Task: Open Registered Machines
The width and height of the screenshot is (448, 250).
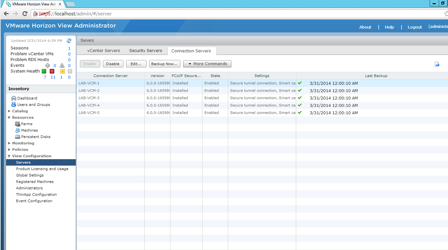Action: (35, 182)
